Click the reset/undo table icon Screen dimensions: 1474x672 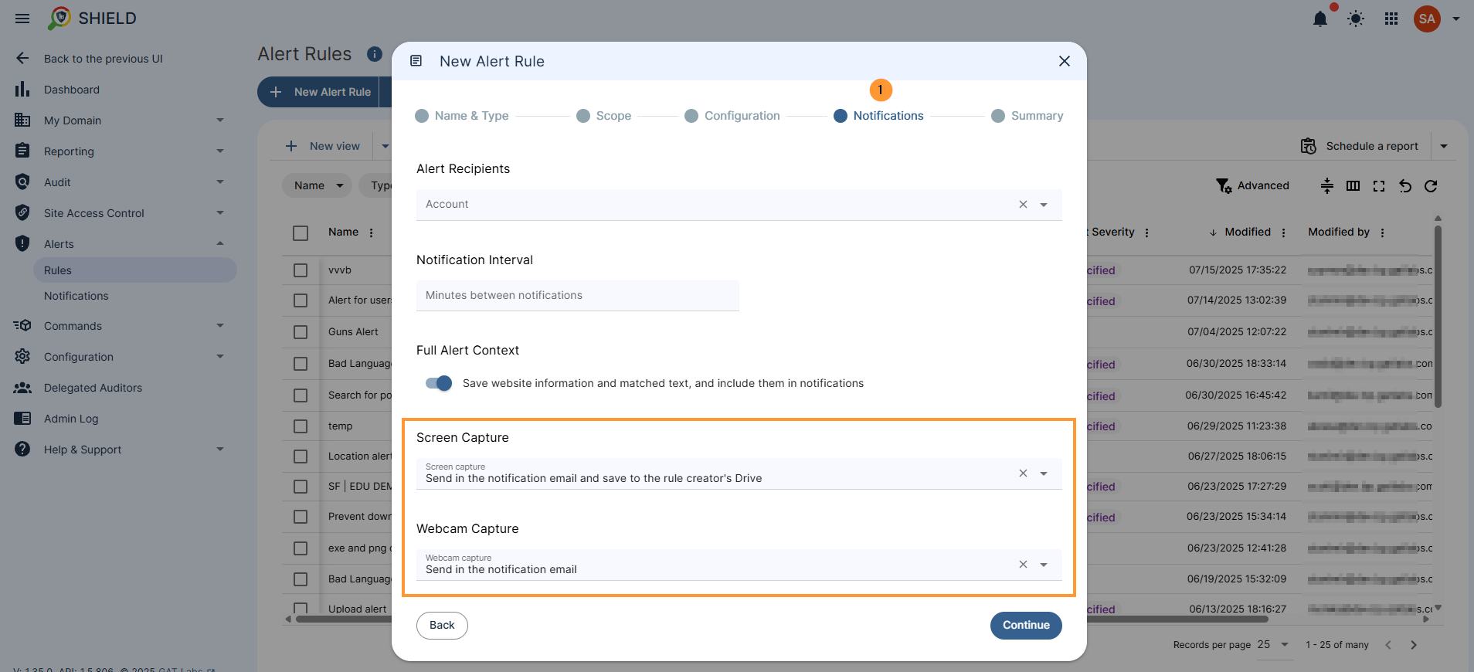(1405, 185)
